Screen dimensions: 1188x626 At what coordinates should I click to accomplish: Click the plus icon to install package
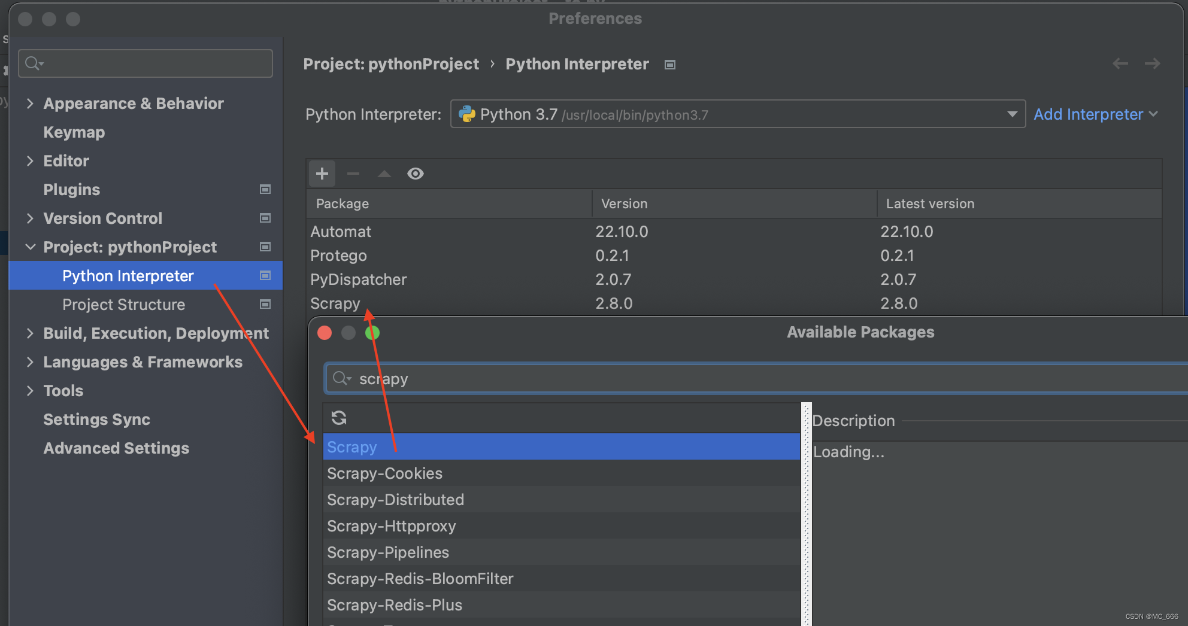click(322, 174)
